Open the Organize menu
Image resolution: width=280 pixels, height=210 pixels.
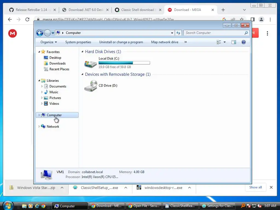point(49,42)
